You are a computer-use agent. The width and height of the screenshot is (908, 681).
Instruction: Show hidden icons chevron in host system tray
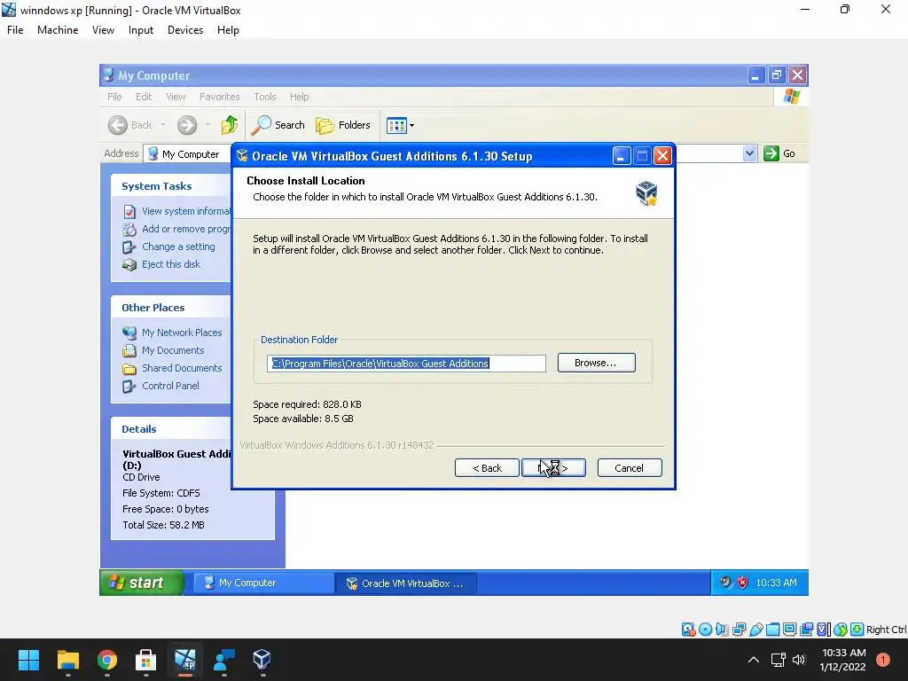pos(754,660)
